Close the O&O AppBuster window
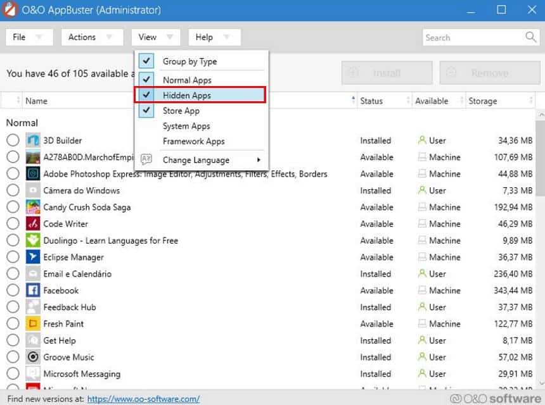The width and height of the screenshot is (545, 405). (x=532, y=10)
